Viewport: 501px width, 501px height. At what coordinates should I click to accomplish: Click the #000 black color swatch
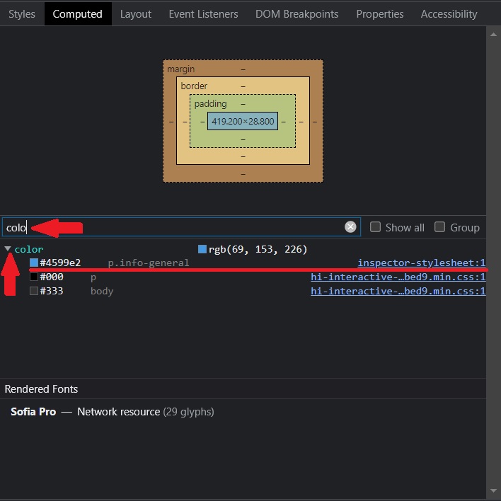34,277
